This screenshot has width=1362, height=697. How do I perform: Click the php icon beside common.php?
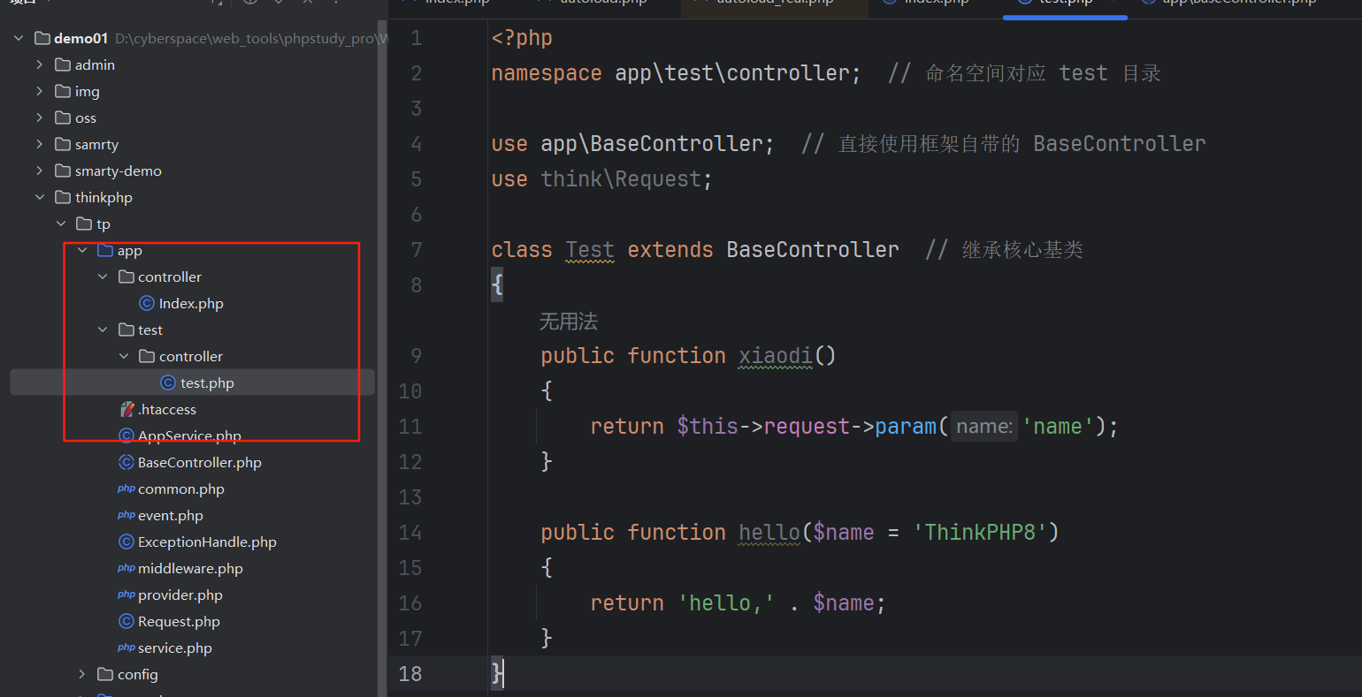point(126,489)
